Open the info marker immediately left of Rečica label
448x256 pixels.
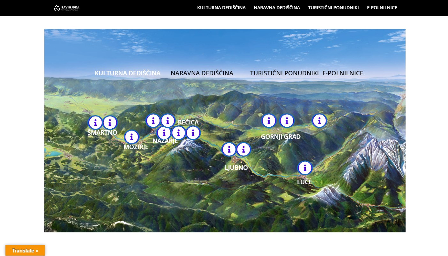168,121
